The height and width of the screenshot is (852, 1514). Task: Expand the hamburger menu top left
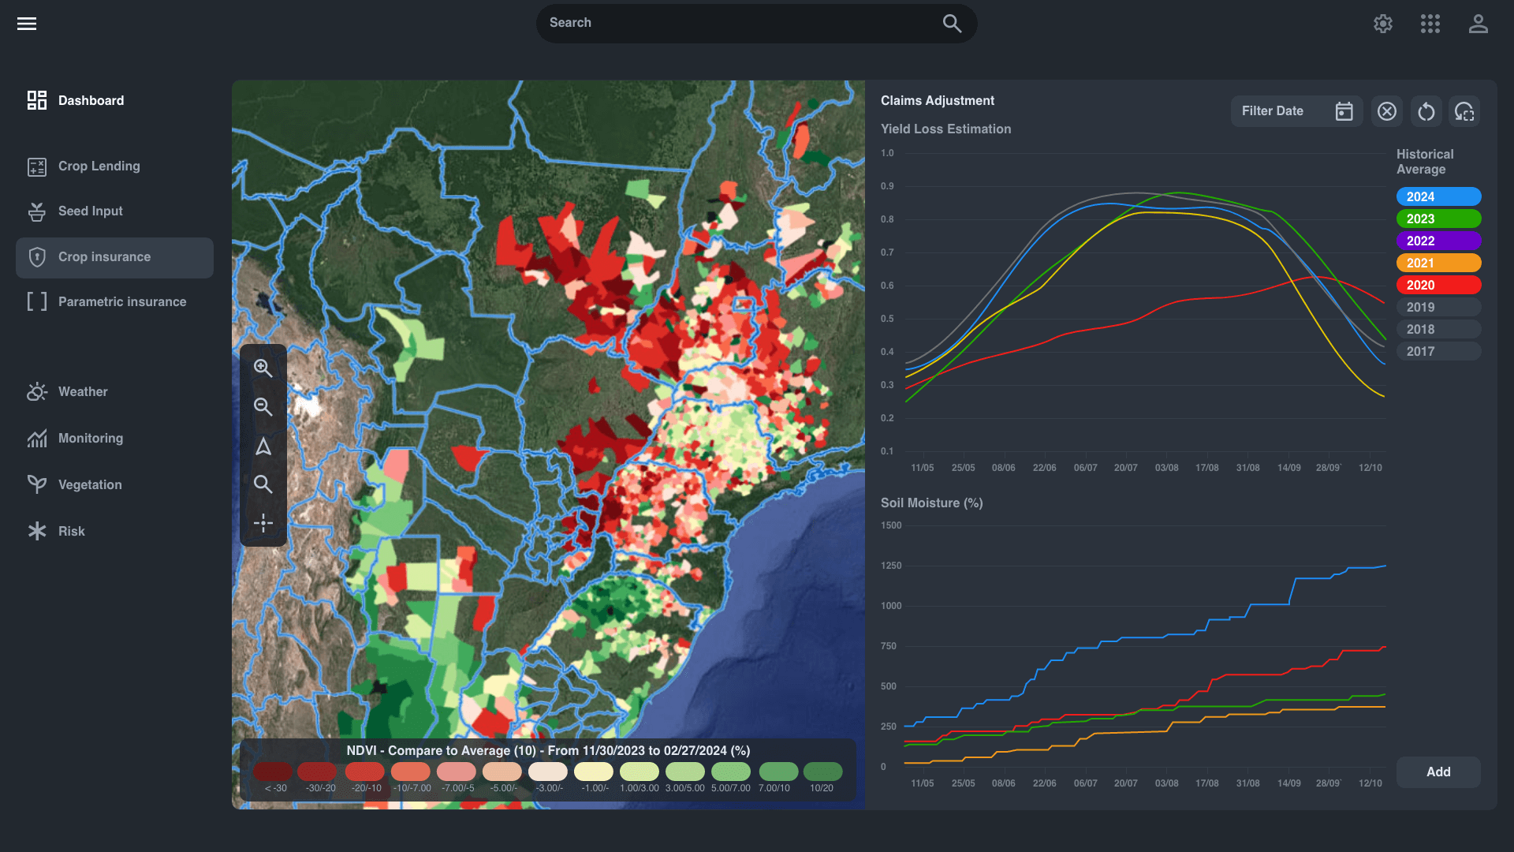(26, 23)
